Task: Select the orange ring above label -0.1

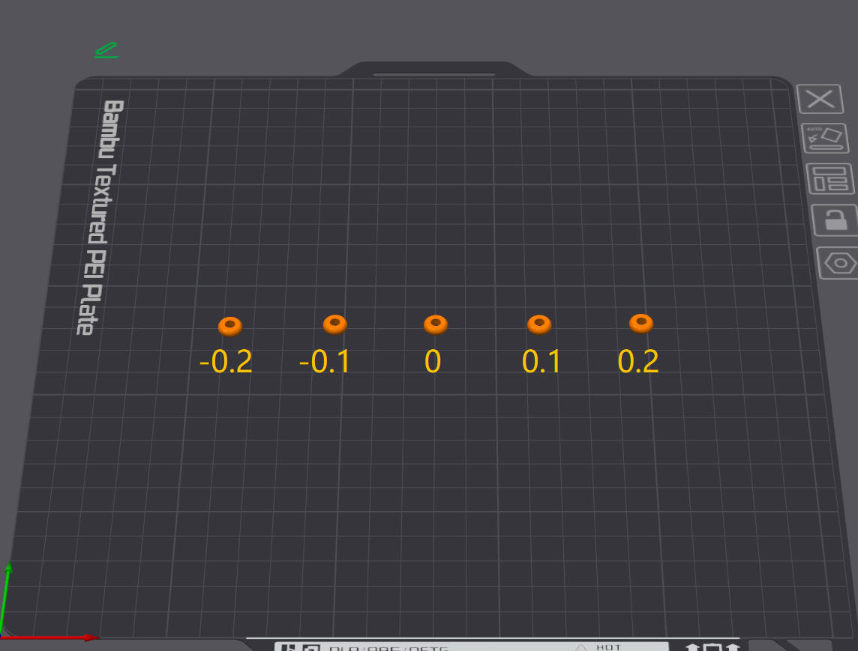Action: (335, 324)
